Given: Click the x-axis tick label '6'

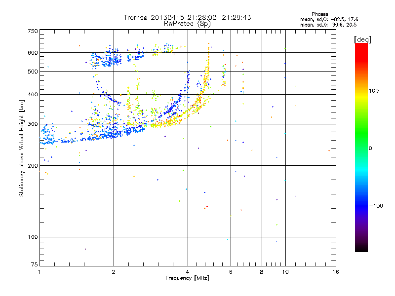Looking at the screenshot, I should [231, 272].
